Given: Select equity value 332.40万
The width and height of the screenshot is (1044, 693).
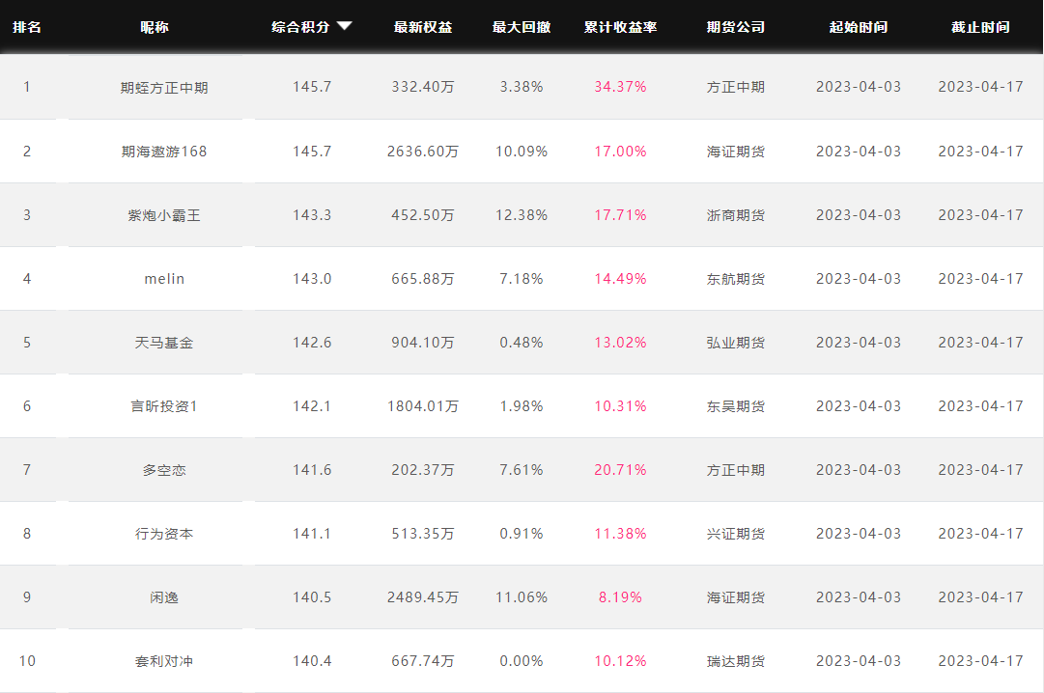Looking at the screenshot, I should pos(423,87).
